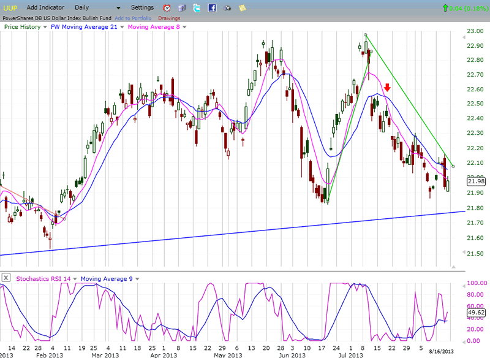Share chart via Twitter icon
Screen dimensions: 490x358
tap(197, 8)
